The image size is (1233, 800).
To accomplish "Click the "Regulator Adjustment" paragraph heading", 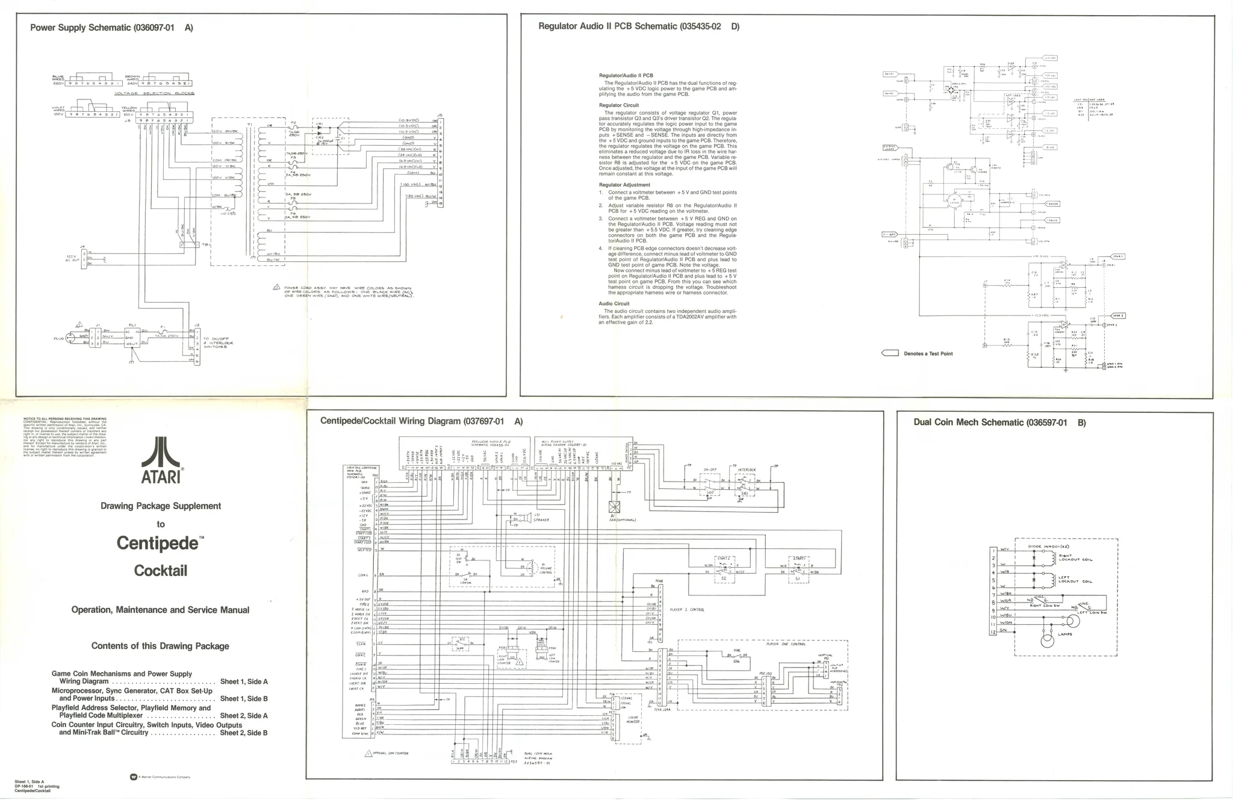I will coord(624,185).
